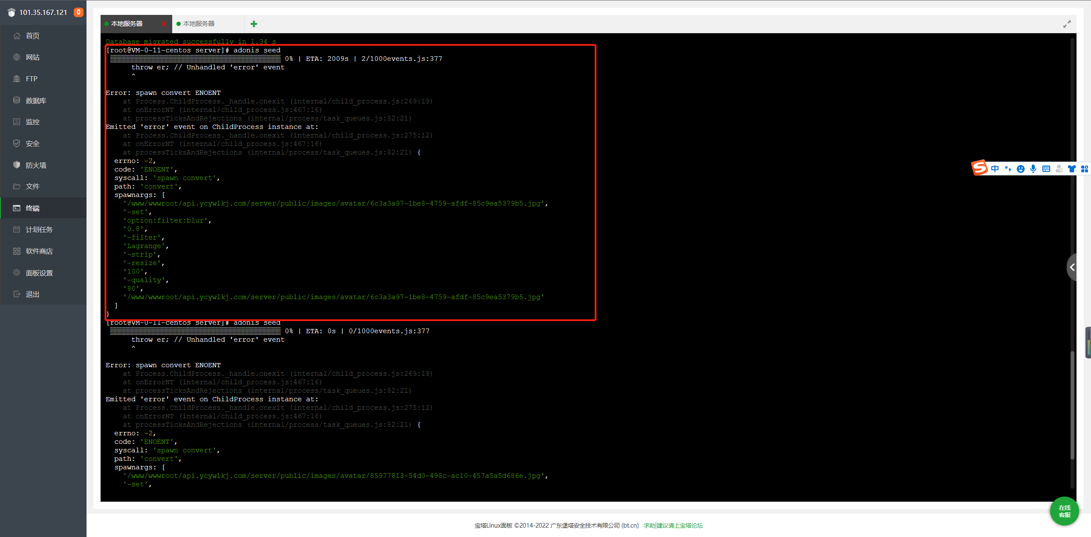This screenshot has height=537, width=1091.
Task: Open the 网站 websites section
Action: (32, 57)
